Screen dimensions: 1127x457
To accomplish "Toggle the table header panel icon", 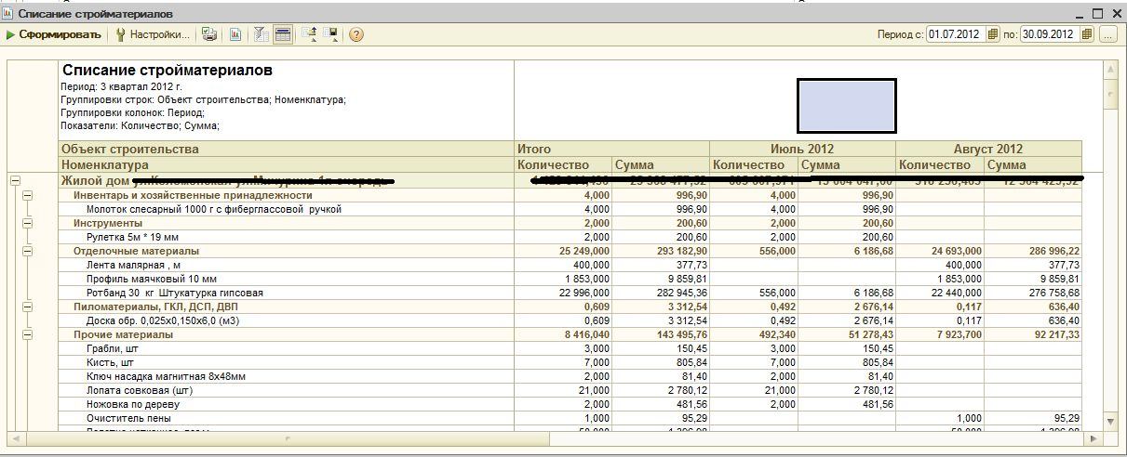I will click(283, 34).
